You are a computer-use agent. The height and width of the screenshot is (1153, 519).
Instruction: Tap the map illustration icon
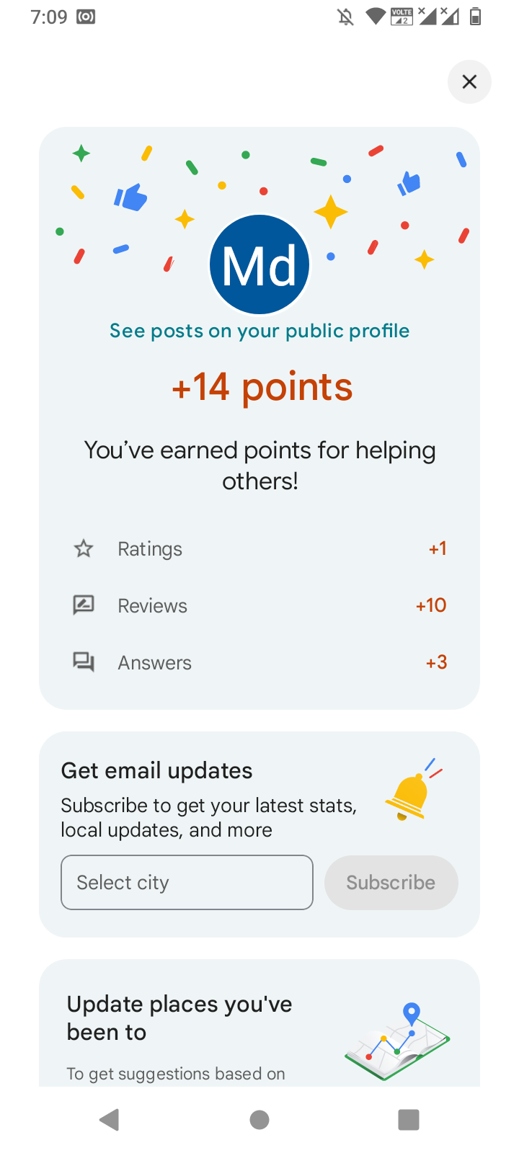coord(398,1042)
